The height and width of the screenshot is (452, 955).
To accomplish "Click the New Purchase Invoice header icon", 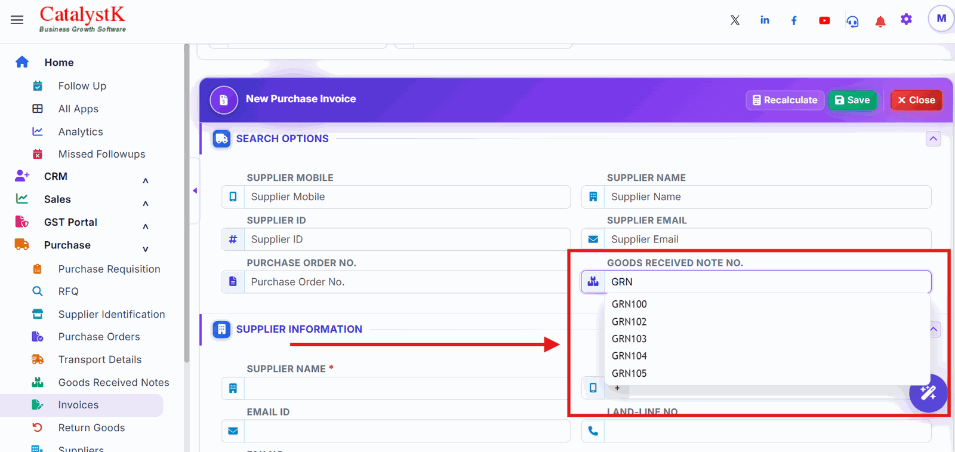I will coord(224,100).
